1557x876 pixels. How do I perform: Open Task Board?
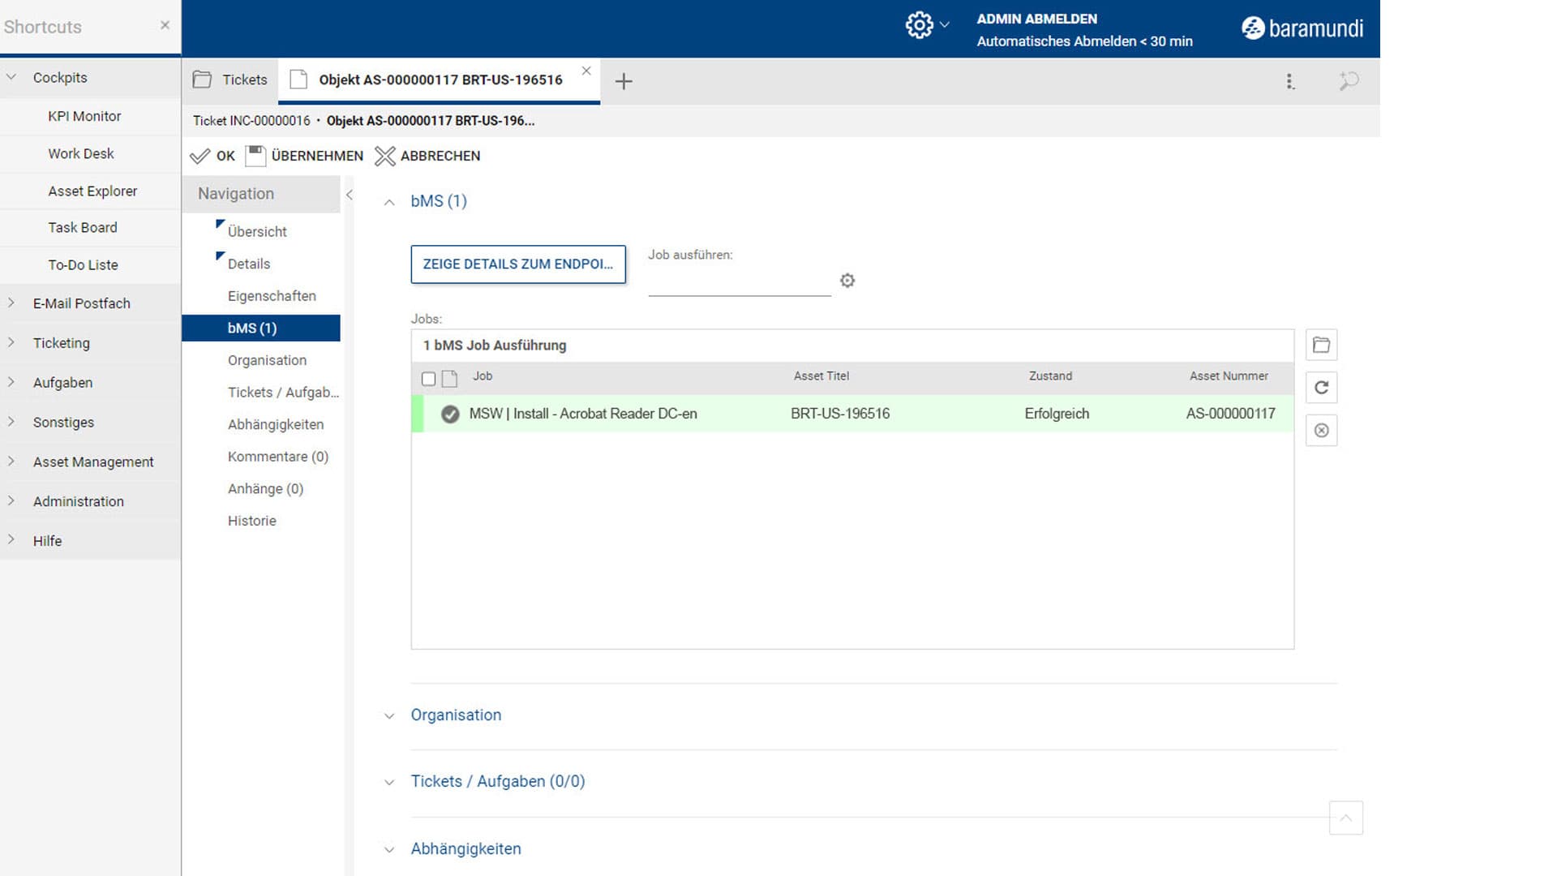(82, 228)
